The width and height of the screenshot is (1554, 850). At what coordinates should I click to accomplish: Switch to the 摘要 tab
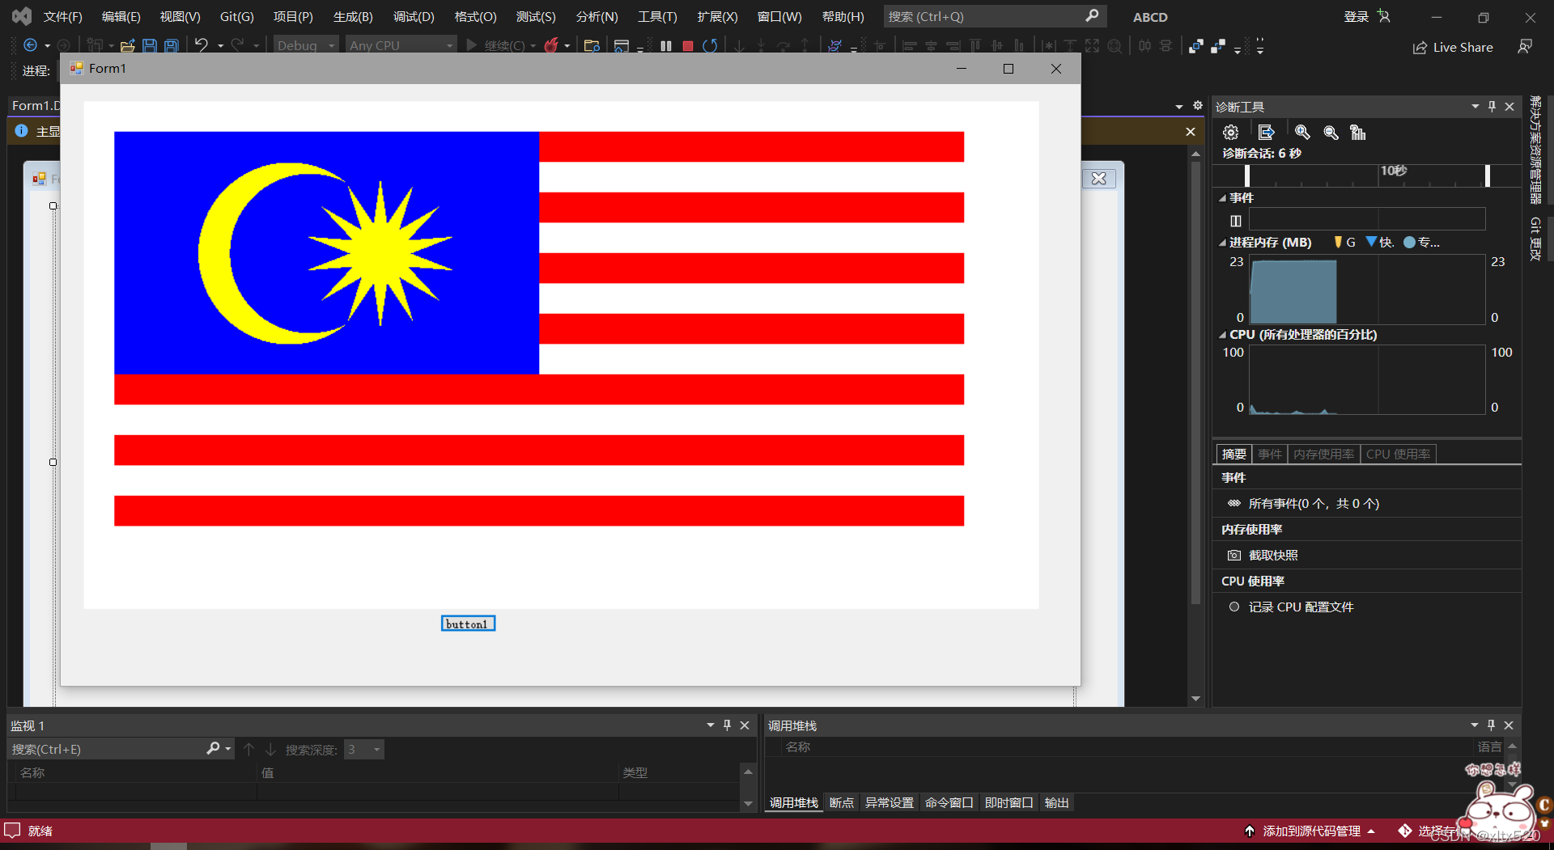(x=1234, y=455)
